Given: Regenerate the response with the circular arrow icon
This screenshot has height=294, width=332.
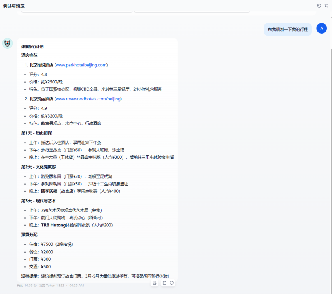Looking at the screenshot, I should tap(172, 283).
